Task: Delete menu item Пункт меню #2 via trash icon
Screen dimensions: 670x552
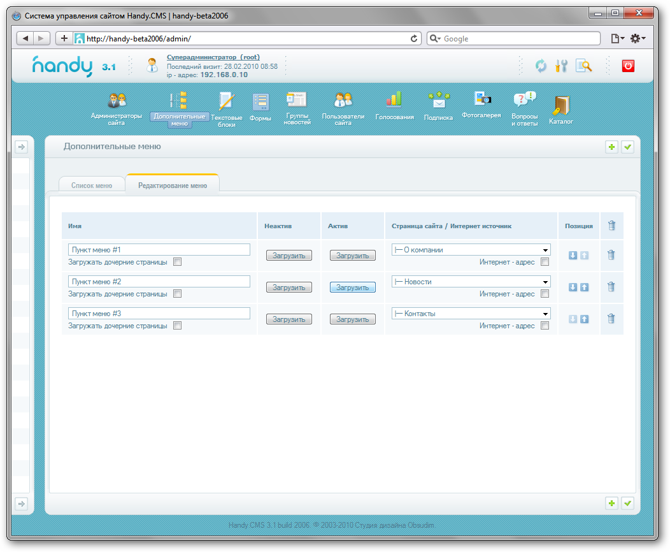Action: (611, 287)
